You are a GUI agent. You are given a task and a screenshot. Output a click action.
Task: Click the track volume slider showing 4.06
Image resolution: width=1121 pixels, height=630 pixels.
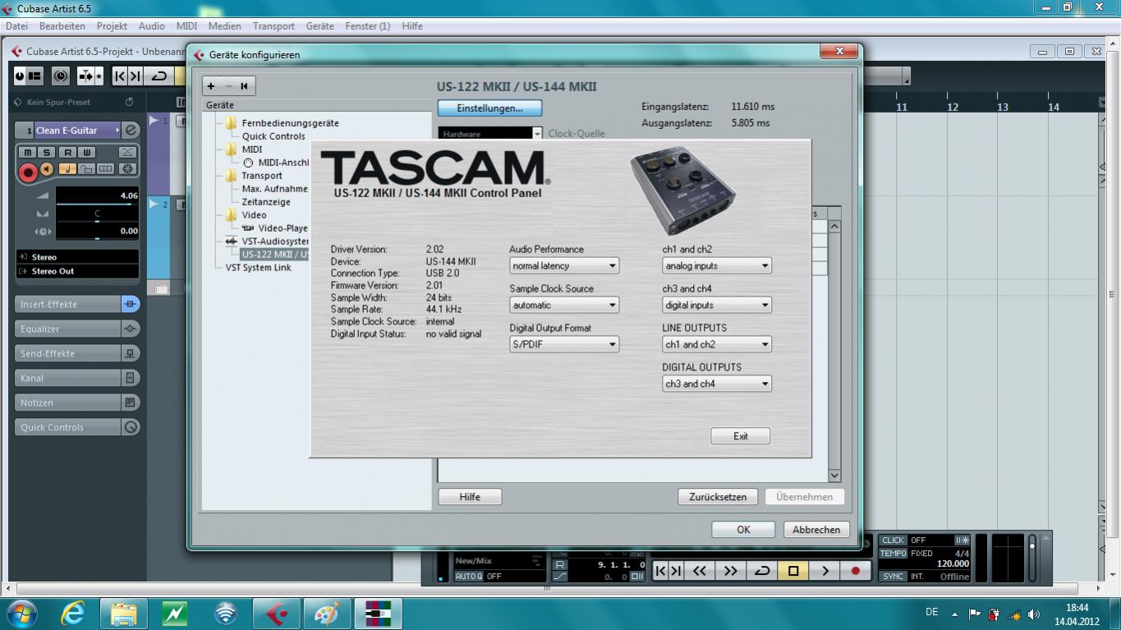96,197
